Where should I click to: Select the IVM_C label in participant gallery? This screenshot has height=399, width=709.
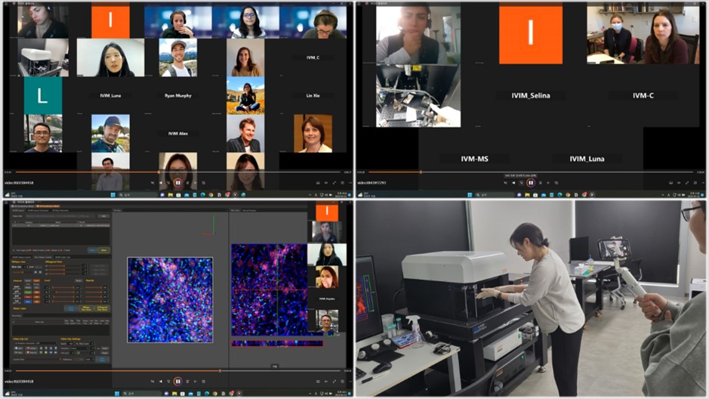(313, 57)
